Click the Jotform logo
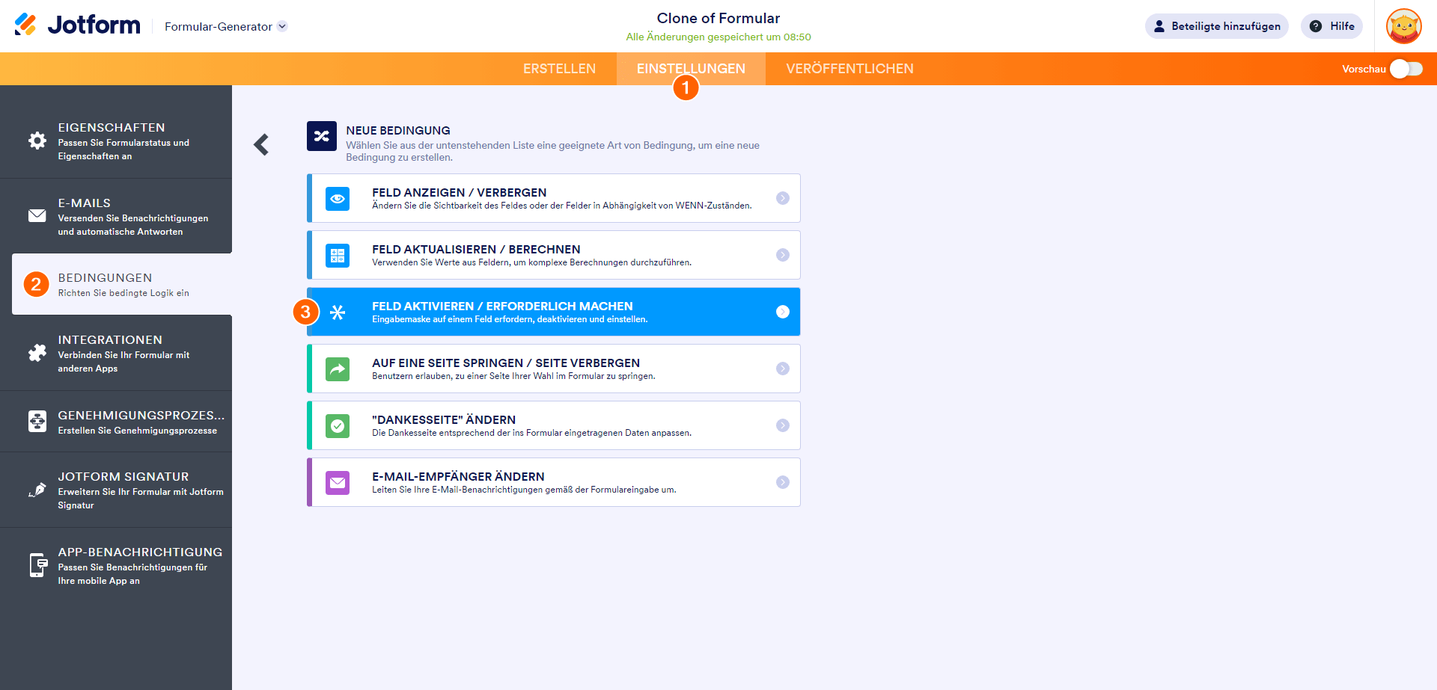Screen dimensions: 1437x690 point(77,25)
